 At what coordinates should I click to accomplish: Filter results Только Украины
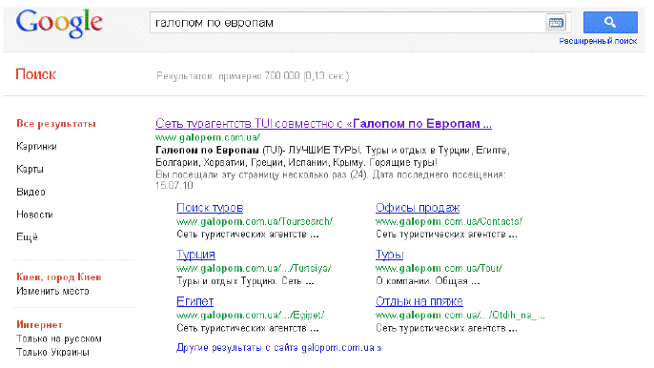pyautogui.click(x=52, y=352)
